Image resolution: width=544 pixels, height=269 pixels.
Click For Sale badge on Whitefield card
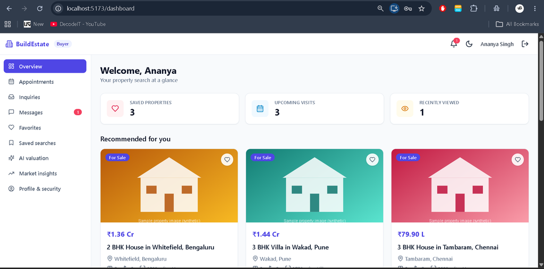tap(117, 158)
